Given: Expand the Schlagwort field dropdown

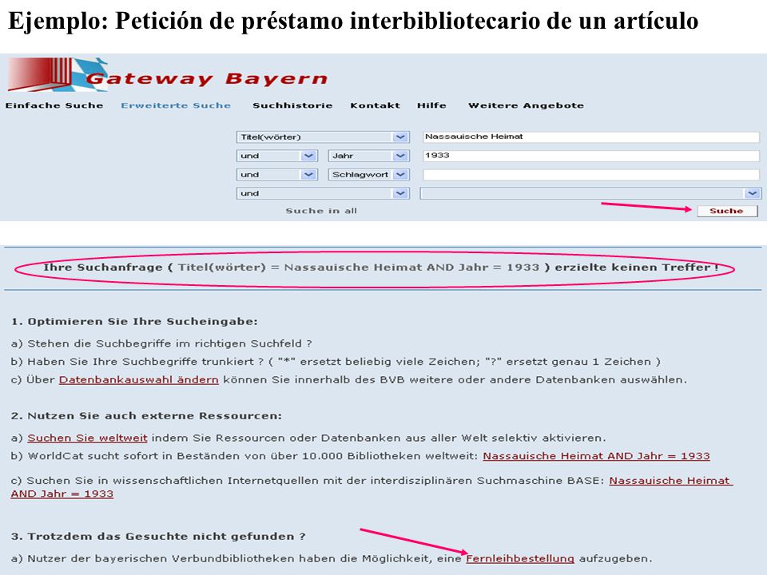Looking at the screenshot, I should click(x=369, y=175).
